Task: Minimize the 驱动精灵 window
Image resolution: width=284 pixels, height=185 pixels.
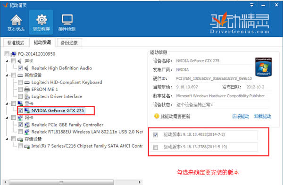Action: click(x=263, y=5)
